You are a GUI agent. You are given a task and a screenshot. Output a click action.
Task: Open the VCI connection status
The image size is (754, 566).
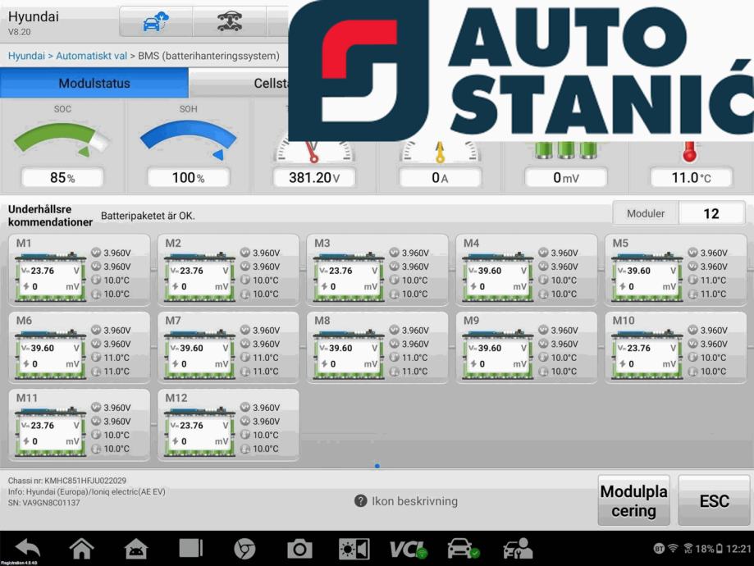tap(409, 549)
